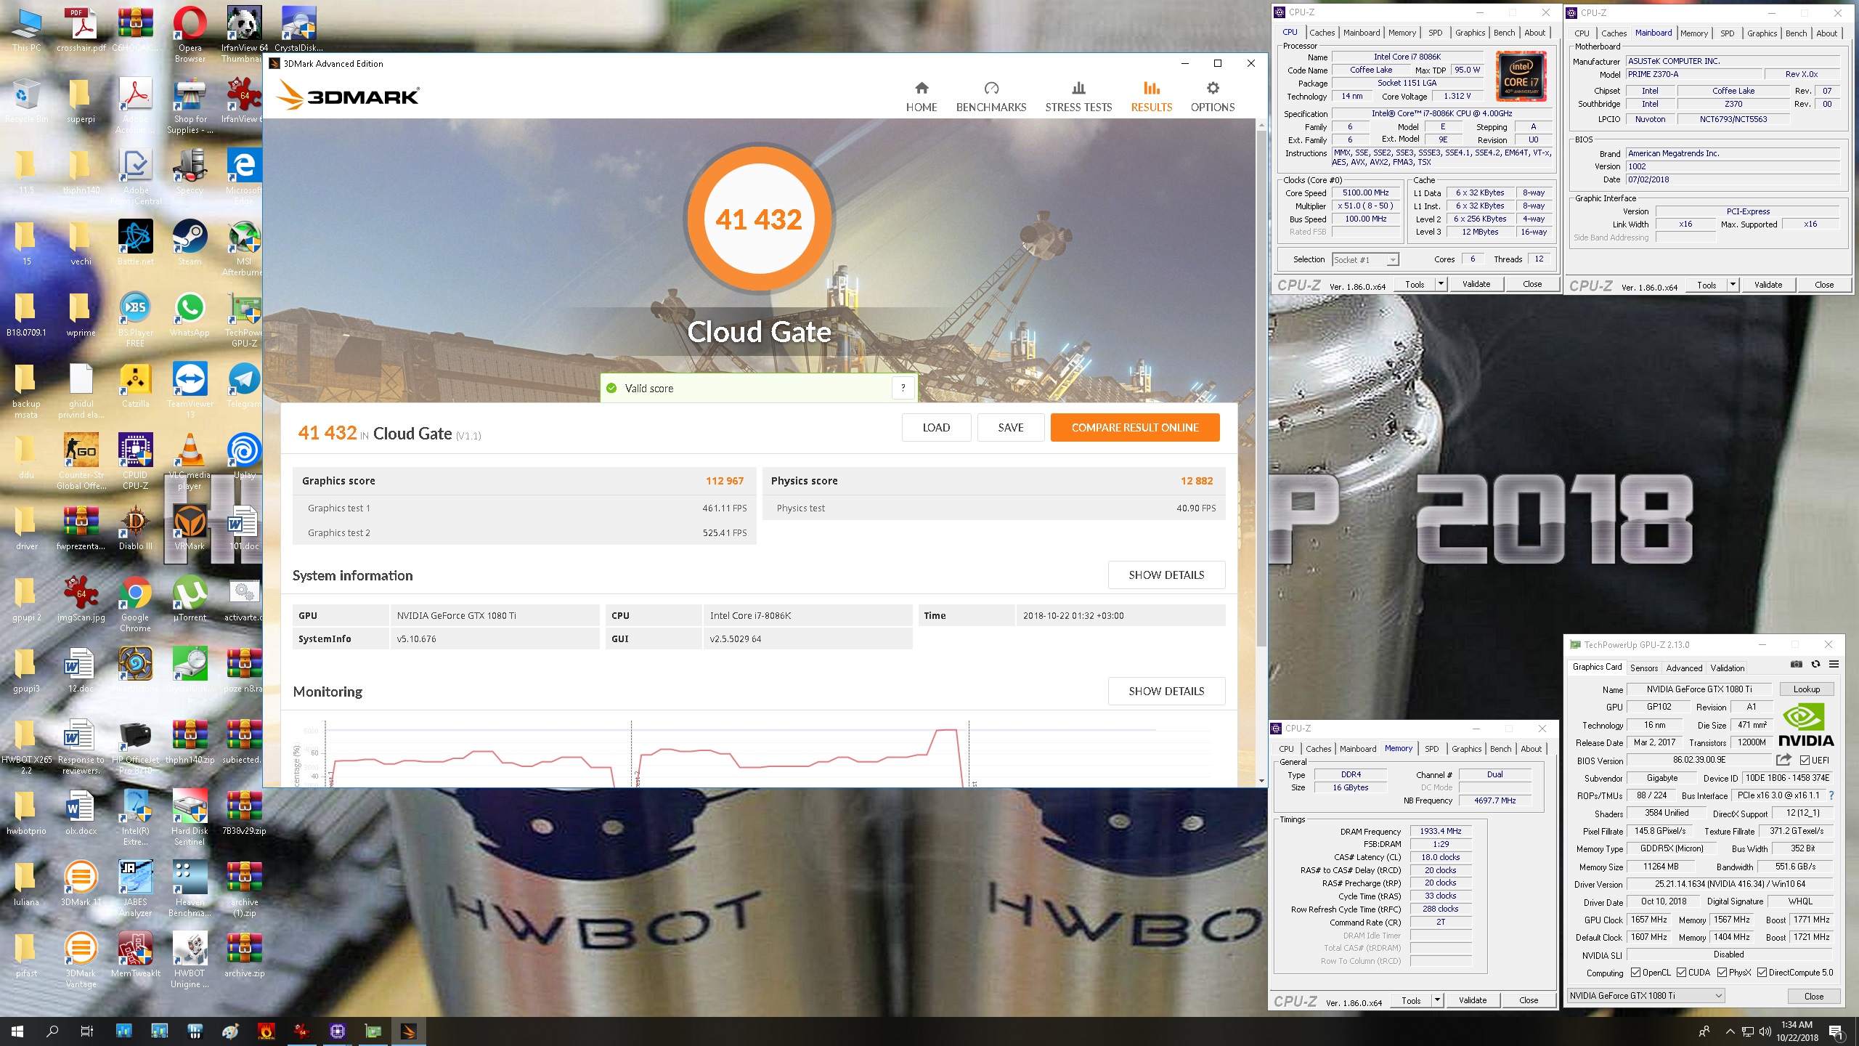Screen dimensions: 1859x1046
Task: Open the MemTweakIt desktop icon
Action: 135,954
